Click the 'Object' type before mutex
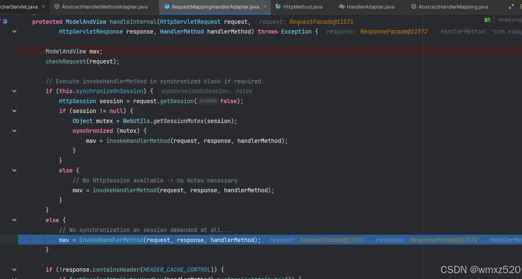 point(83,121)
